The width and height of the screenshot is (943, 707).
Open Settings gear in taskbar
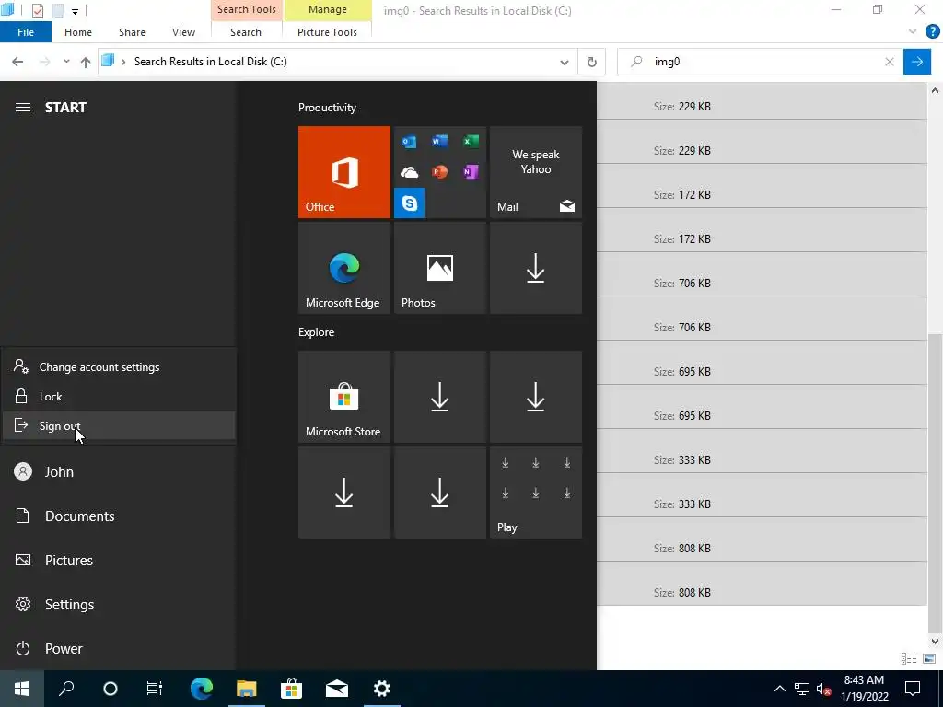click(382, 689)
